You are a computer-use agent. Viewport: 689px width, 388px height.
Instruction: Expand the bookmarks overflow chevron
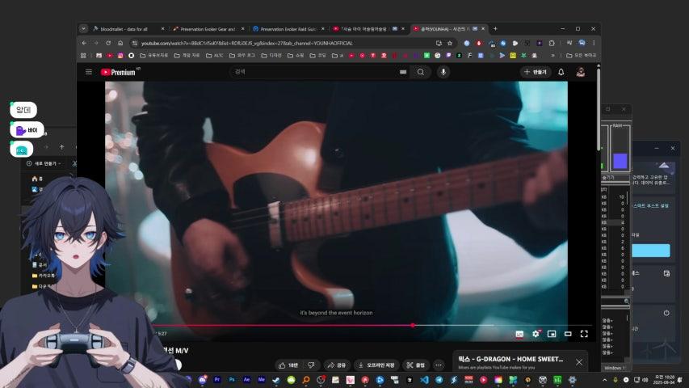(x=552, y=56)
